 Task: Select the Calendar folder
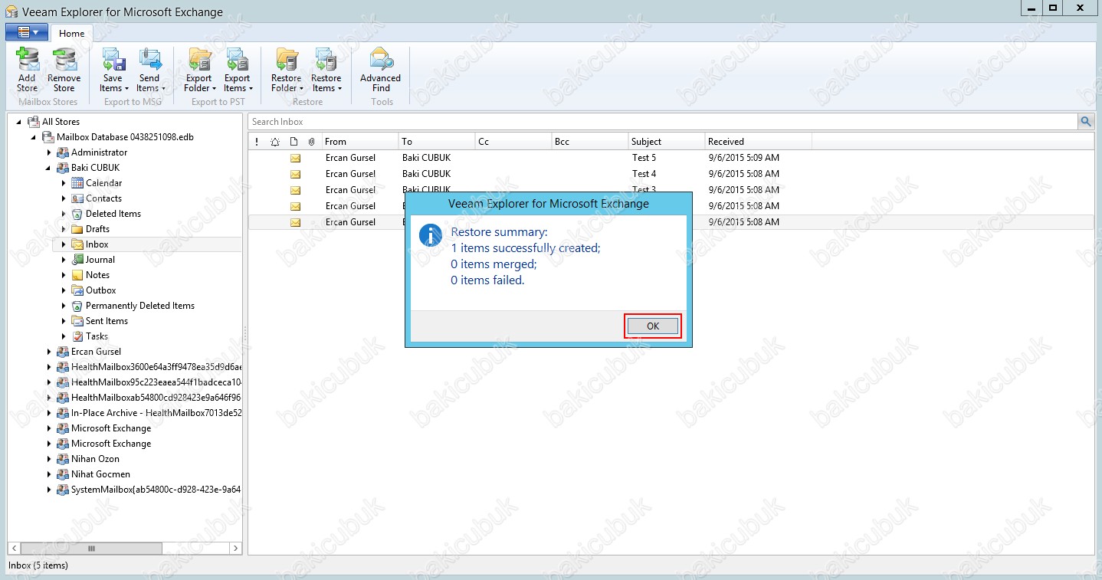click(103, 183)
